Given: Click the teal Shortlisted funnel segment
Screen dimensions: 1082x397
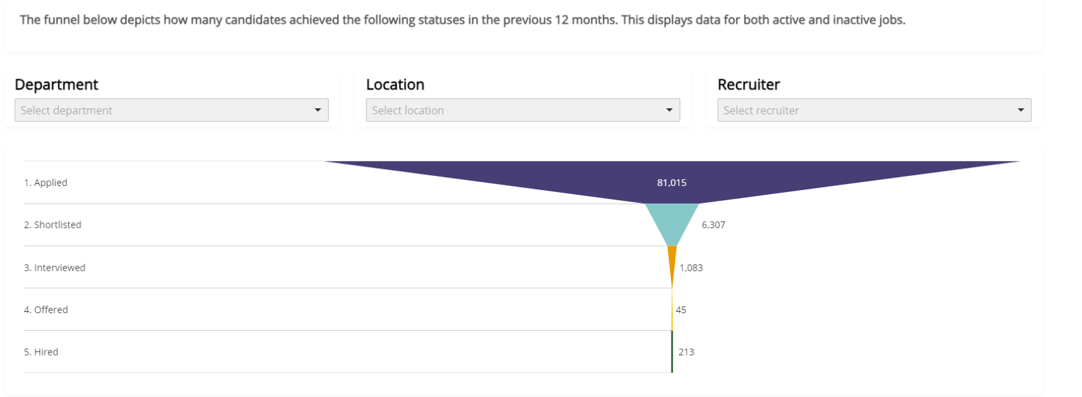Looking at the screenshot, I should [672, 220].
